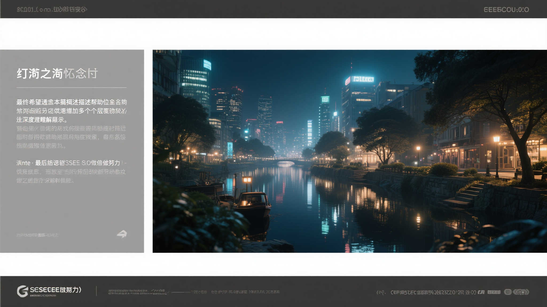Click the first bright paragraph in the gray panel
Screen dimensions: 547x307
tap(71, 111)
